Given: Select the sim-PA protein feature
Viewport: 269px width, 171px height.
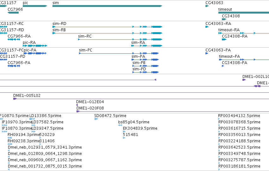Looking at the screenshot, I should [145, 60].
